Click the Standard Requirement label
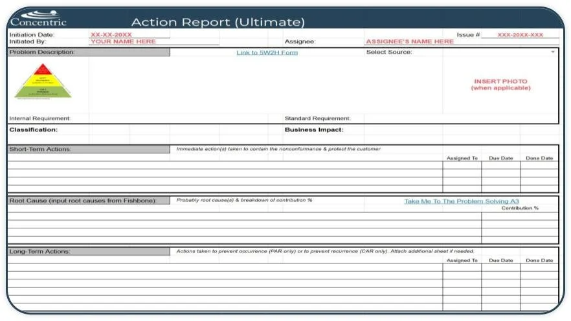This screenshot has width=571, height=321. click(317, 118)
